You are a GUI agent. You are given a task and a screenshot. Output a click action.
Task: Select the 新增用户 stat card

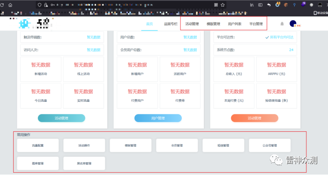(137, 69)
